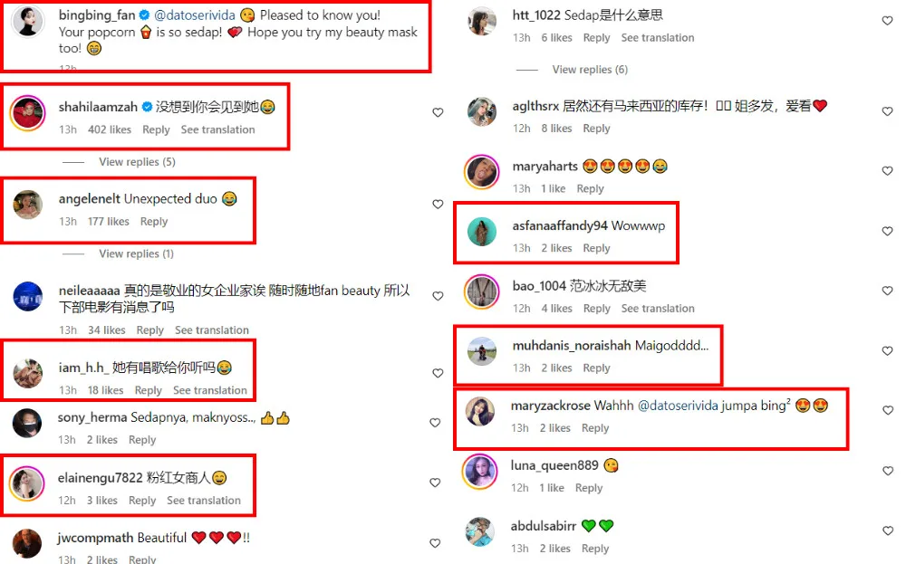
Task: Heart luna_queen889's comment
Action: (888, 471)
